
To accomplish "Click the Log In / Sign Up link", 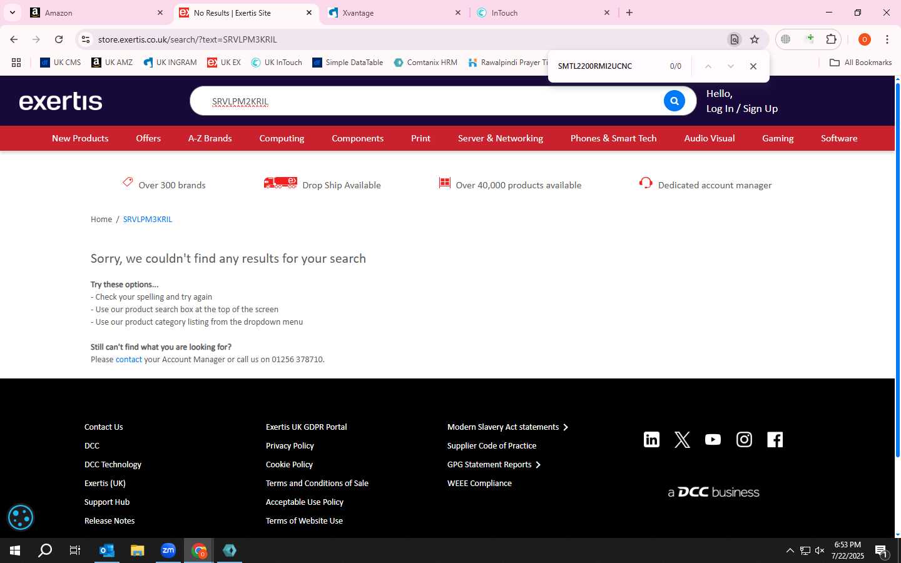I will point(742,109).
